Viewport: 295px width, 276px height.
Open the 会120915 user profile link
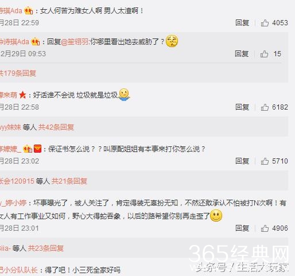tap(17, 181)
